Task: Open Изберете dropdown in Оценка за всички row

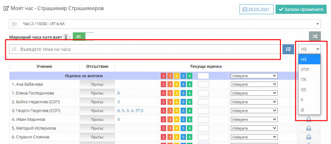Action: (254, 76)
